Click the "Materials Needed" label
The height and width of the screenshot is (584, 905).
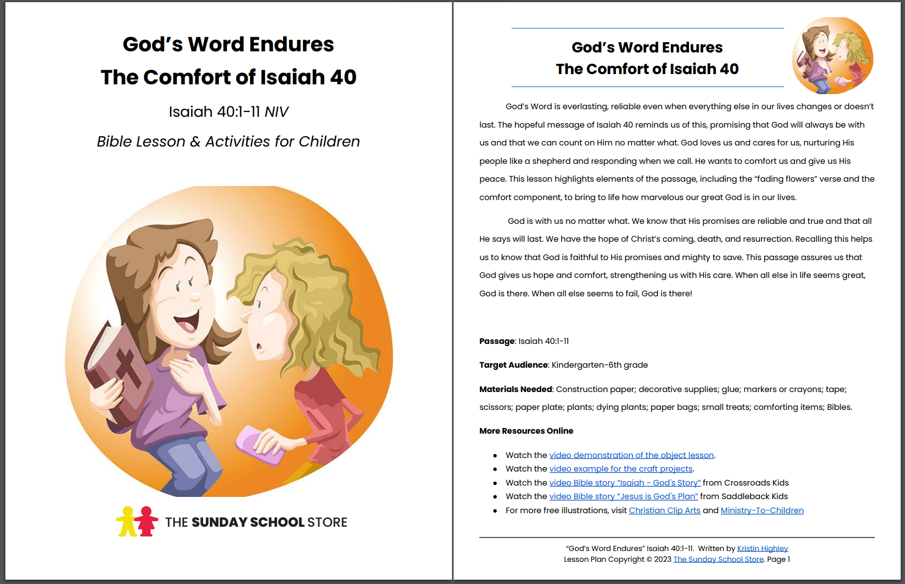[x=515, y=389]
